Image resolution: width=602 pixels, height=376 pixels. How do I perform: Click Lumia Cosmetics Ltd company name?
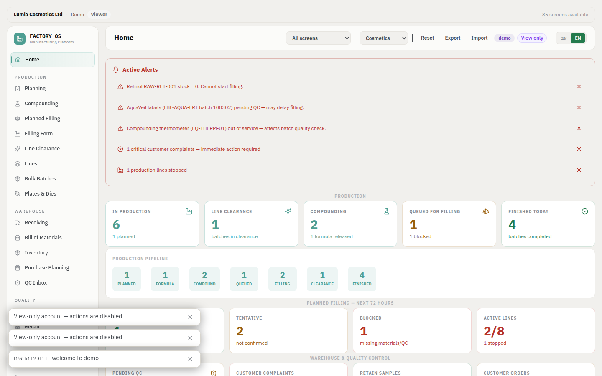(x=38, y=15)
